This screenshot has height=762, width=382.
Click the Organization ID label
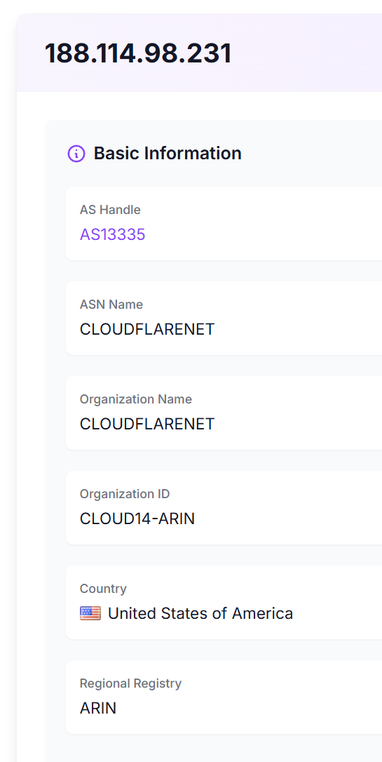coord(125,494)
